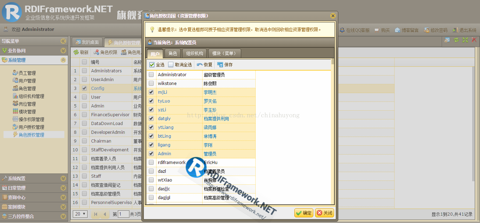The width and height of the screenshot is (480, 223).
Task: Check the dazl user checkbox
Action: pos(151,171)
